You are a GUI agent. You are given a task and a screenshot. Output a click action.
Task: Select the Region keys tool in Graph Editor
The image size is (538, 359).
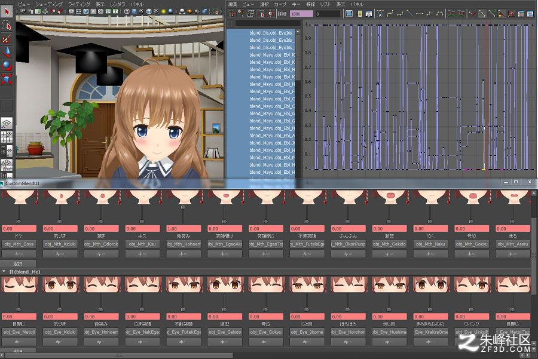261,14
